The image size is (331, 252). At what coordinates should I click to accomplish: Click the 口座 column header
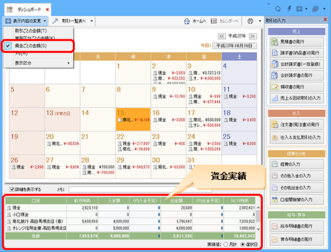point(36,200)
